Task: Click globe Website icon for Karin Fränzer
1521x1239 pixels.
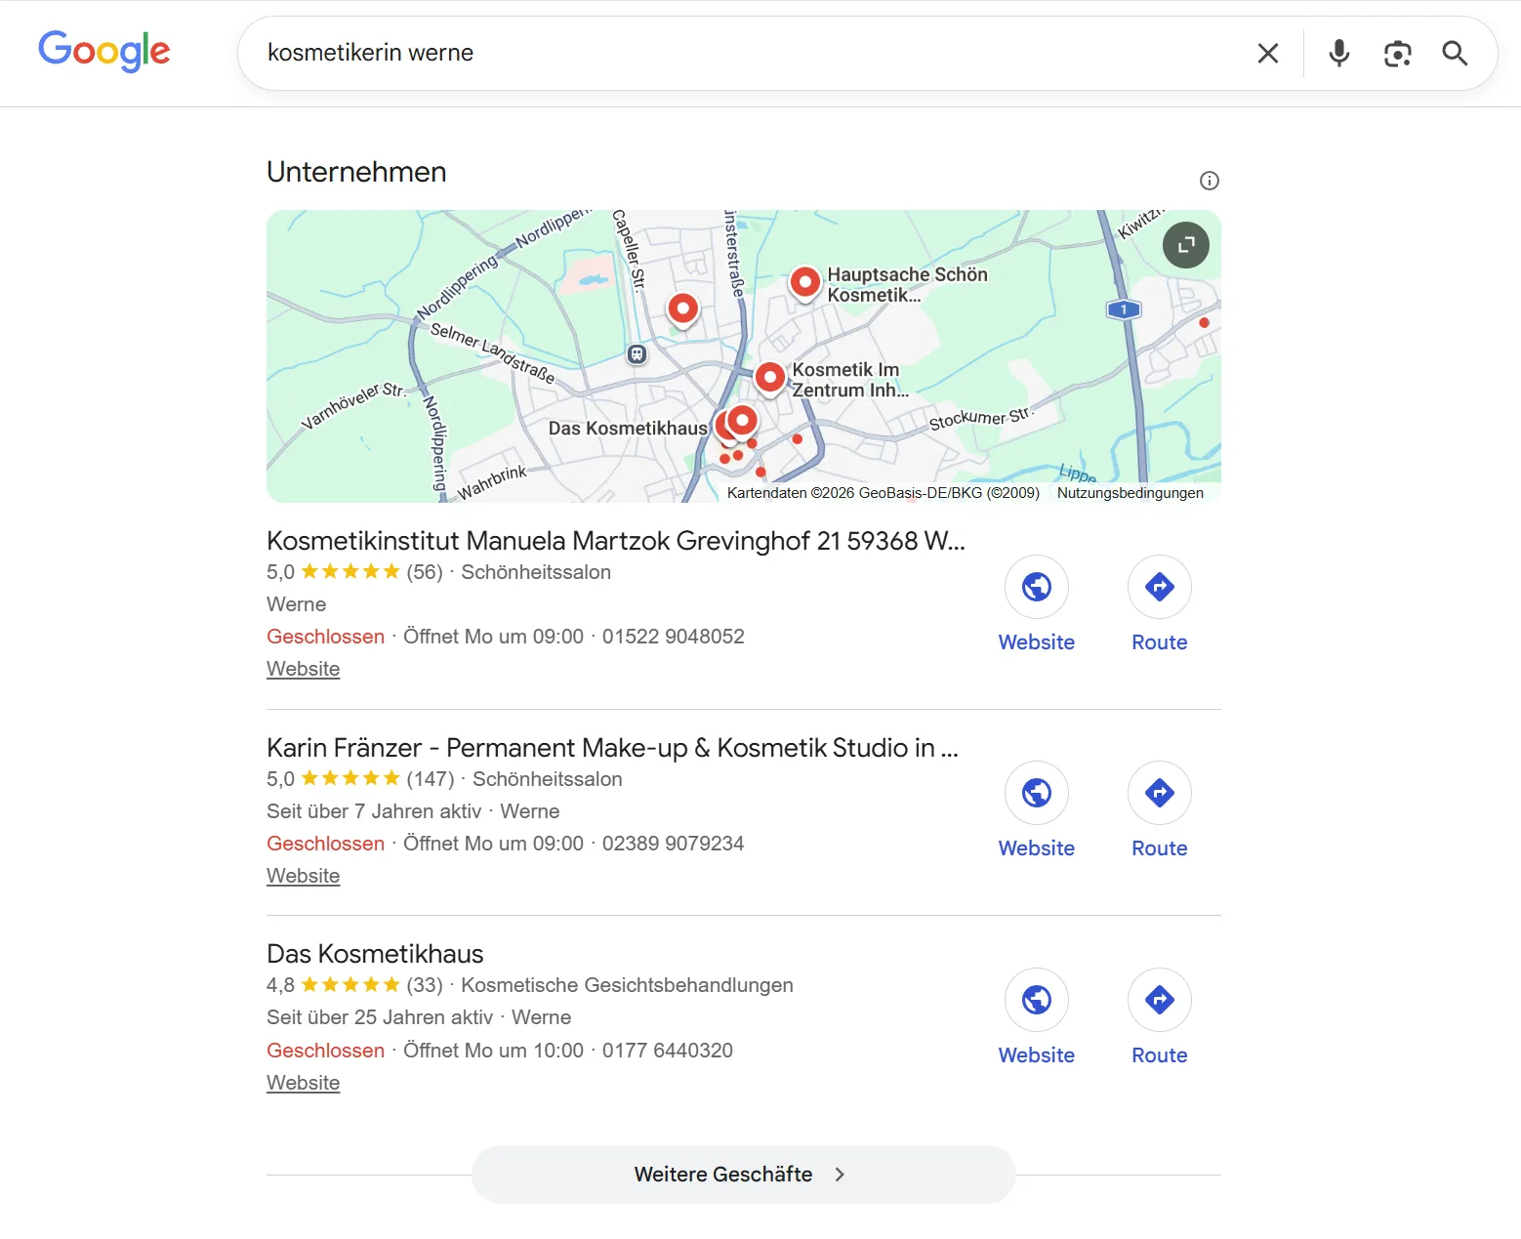Action: pyautogui.click(x=1037, y=793)
